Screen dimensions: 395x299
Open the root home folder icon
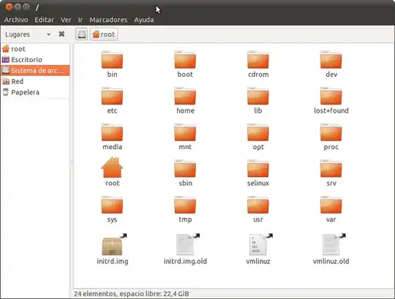[112, 167]
